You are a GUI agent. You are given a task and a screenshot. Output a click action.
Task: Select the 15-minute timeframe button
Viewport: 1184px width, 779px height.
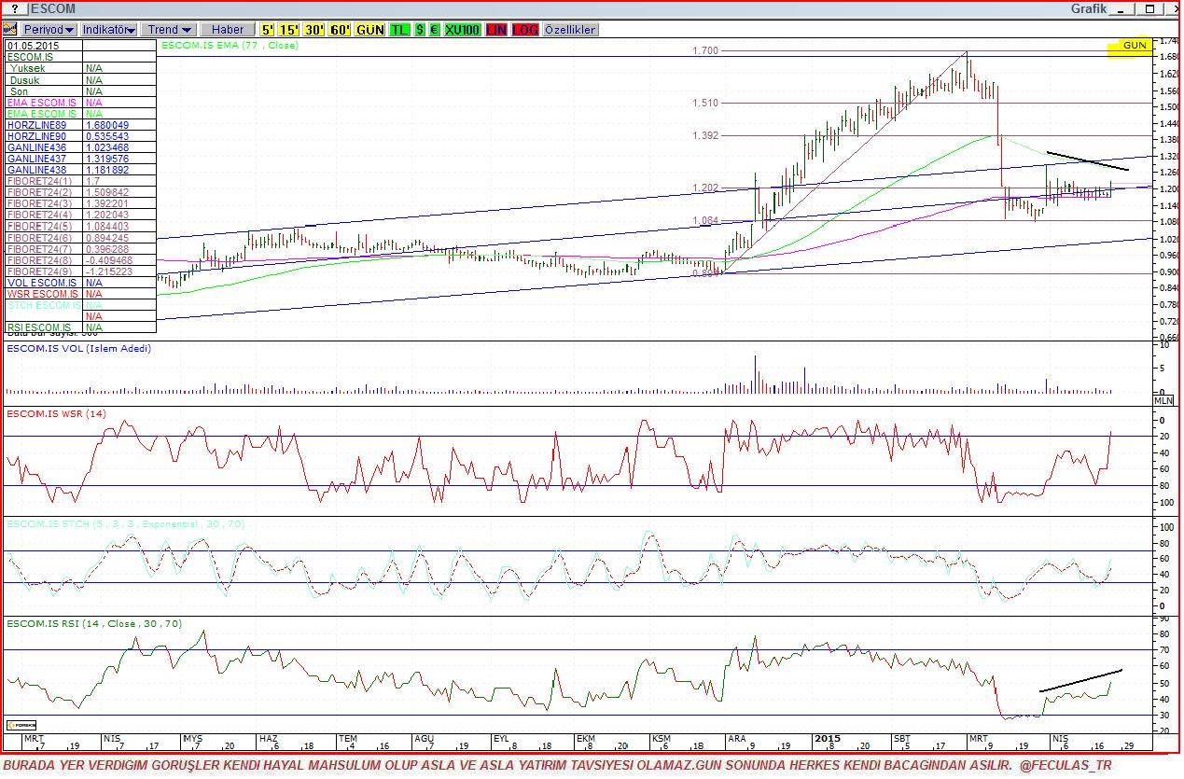[289, 30]
